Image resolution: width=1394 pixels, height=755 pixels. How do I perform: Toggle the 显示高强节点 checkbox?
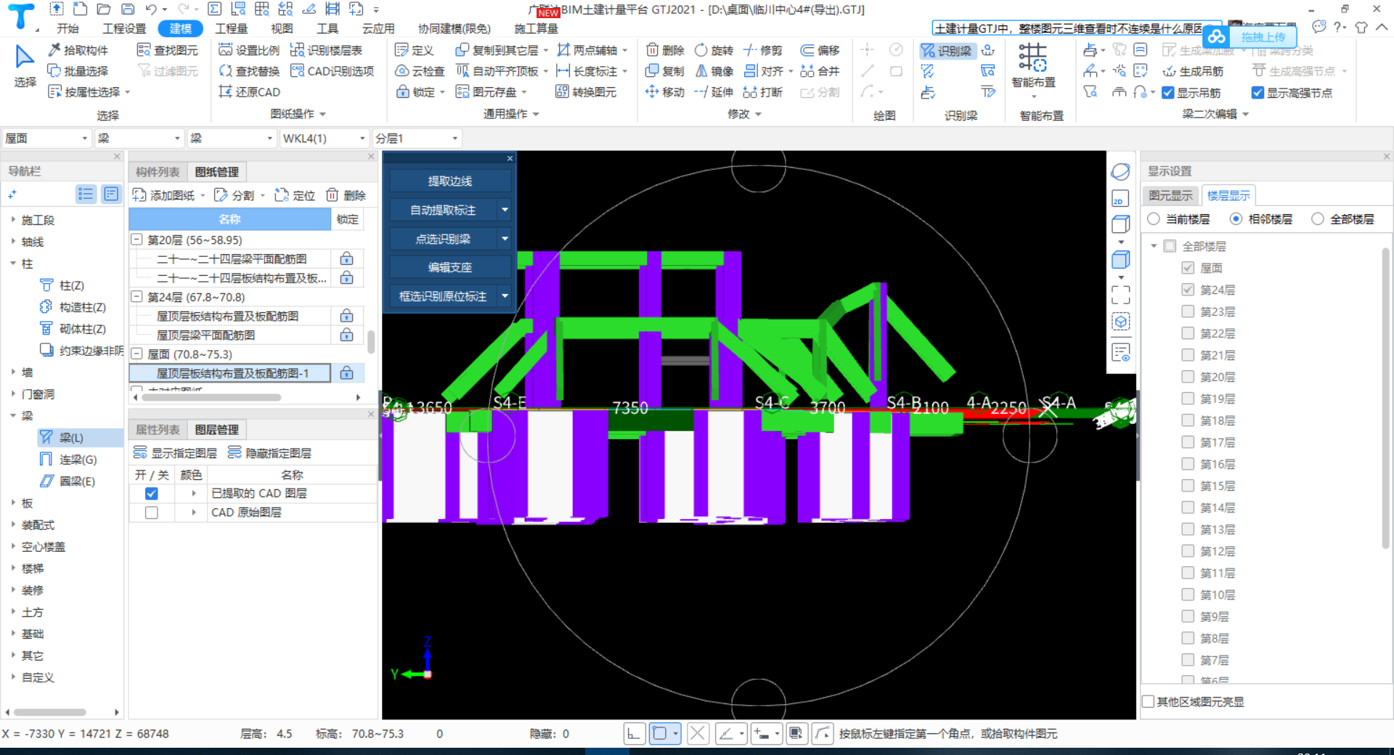pyautogui.click(x=1258, y=93)
